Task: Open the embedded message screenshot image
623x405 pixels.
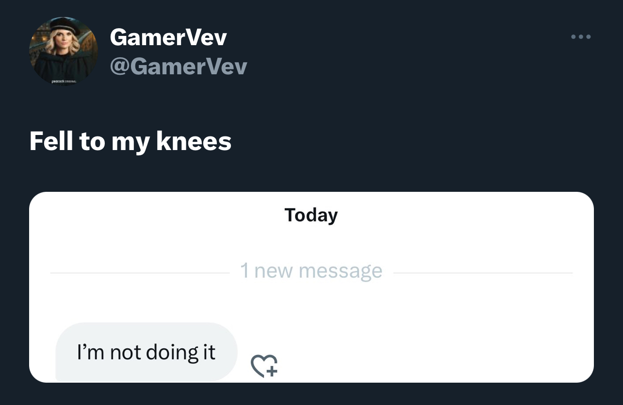Action: pyautogui.click(x=311, y=287)
